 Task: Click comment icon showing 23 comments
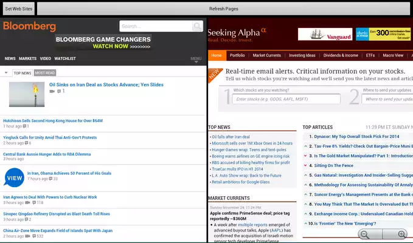51,179
